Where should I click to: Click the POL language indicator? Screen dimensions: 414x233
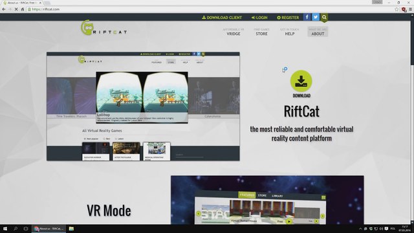pos(393,228)
